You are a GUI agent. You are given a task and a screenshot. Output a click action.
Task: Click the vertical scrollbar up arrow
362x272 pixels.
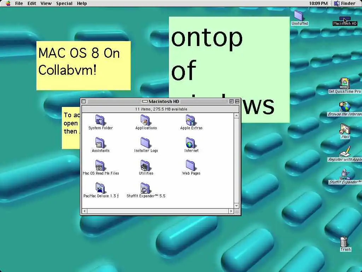pos(237,116)
